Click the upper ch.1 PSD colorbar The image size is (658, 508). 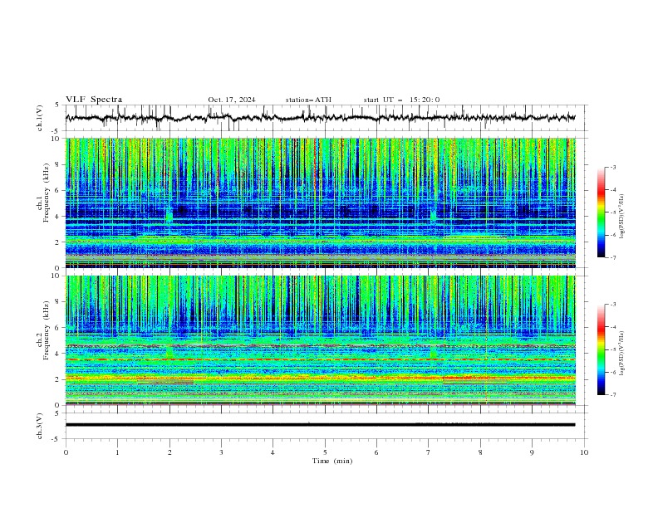point(601,212)
